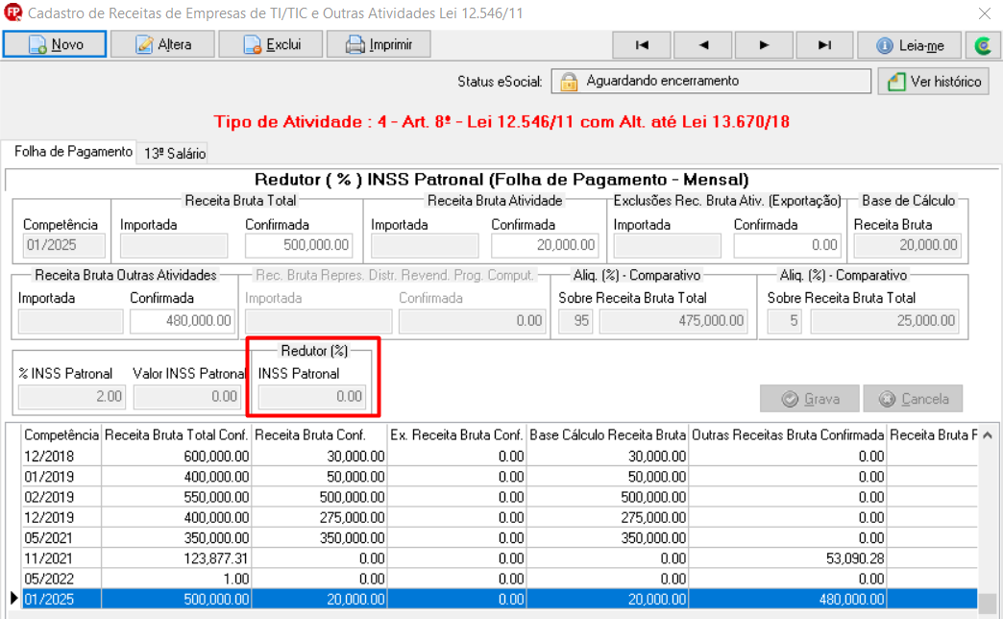The width and height of the screenshot is (1003, 619).
Task: Click the current-row indicator arrow
Action: [13, 599]
